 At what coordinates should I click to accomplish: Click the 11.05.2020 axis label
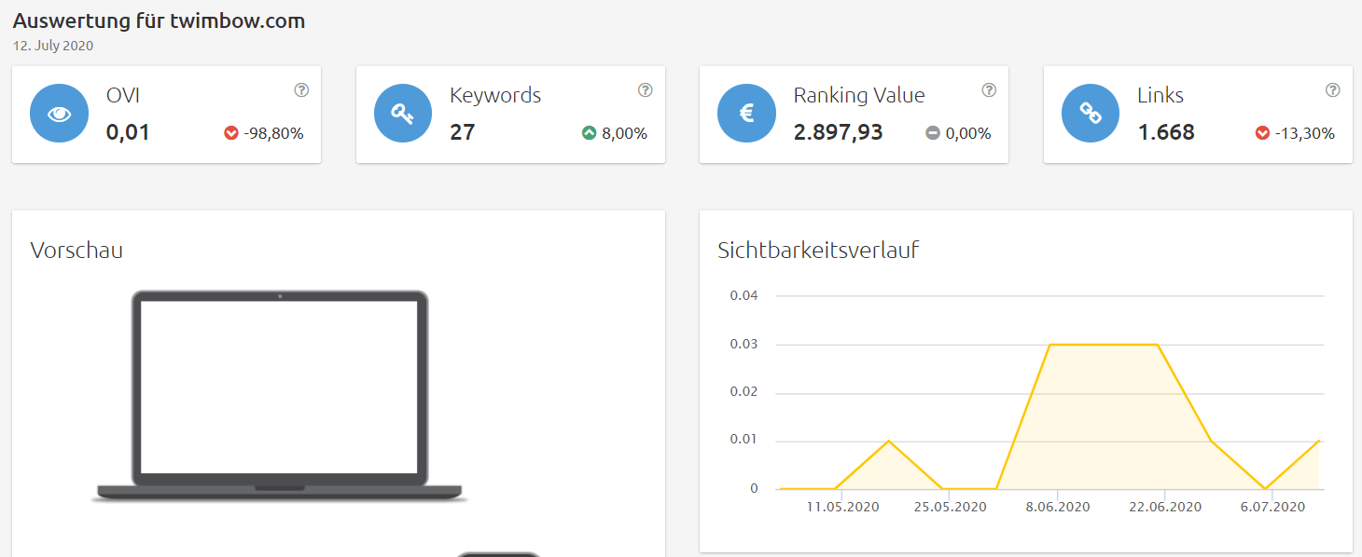pos(844,507)
